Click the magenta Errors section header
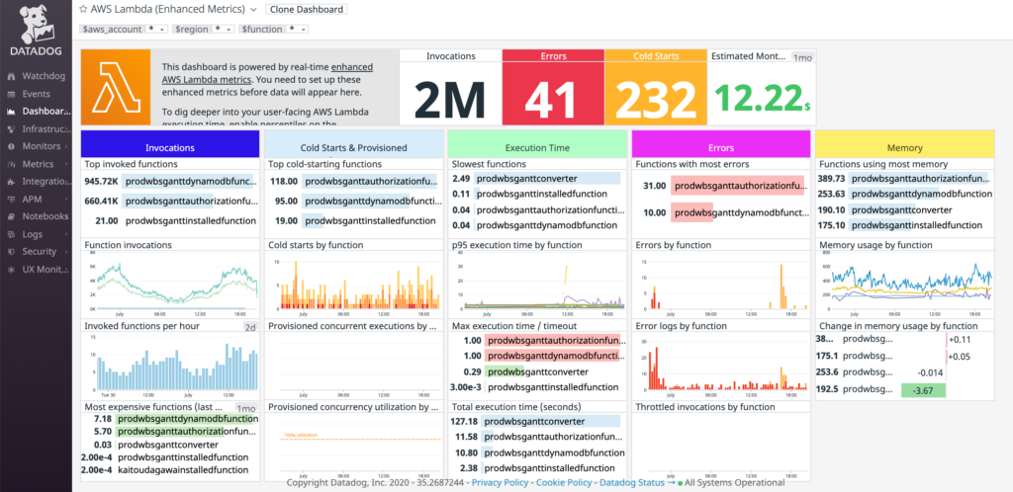Image resolution: width=1013 pixels, height=492 pixels. (721, 144)
